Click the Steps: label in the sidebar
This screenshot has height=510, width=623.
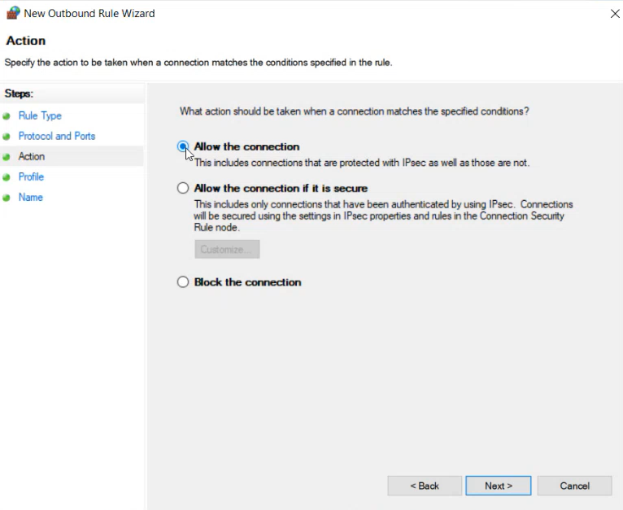click(x=19, y=94)
